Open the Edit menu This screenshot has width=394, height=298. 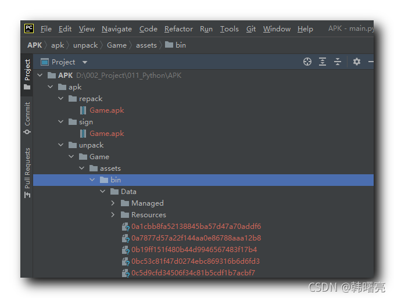coord(65,29)
